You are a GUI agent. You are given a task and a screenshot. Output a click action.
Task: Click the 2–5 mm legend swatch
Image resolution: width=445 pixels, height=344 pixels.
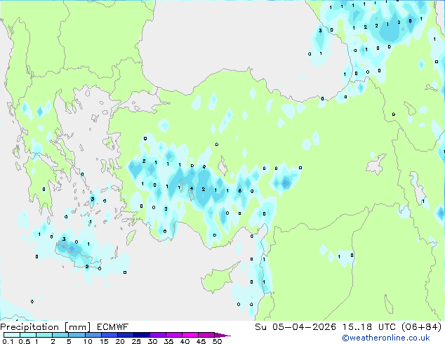(x=60, y=335)
